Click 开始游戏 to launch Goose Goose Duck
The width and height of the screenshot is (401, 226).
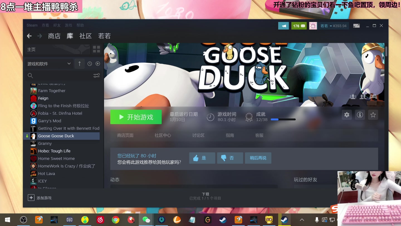[x=136, y=117]
